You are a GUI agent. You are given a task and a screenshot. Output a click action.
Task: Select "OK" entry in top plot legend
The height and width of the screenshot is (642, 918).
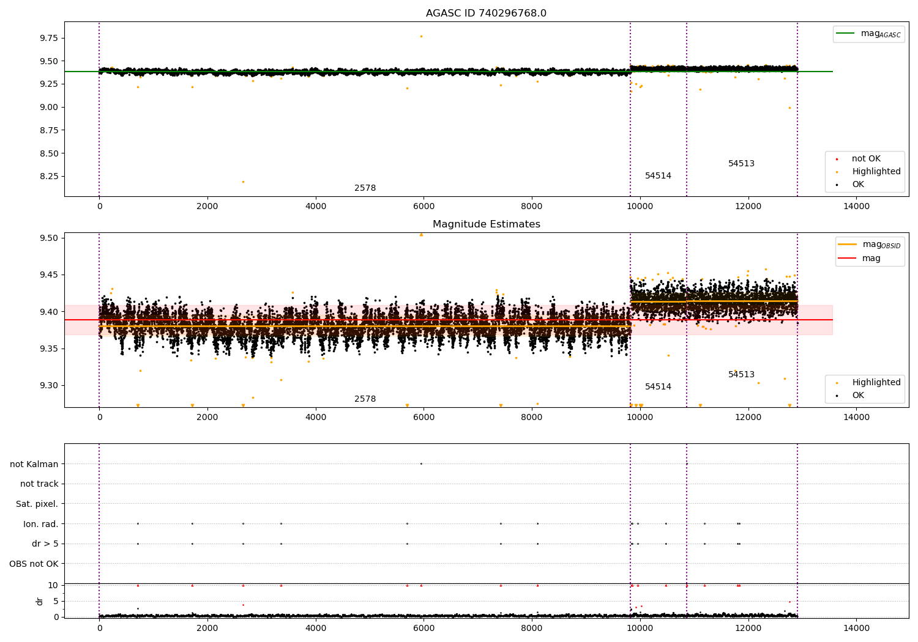(858, 185)
